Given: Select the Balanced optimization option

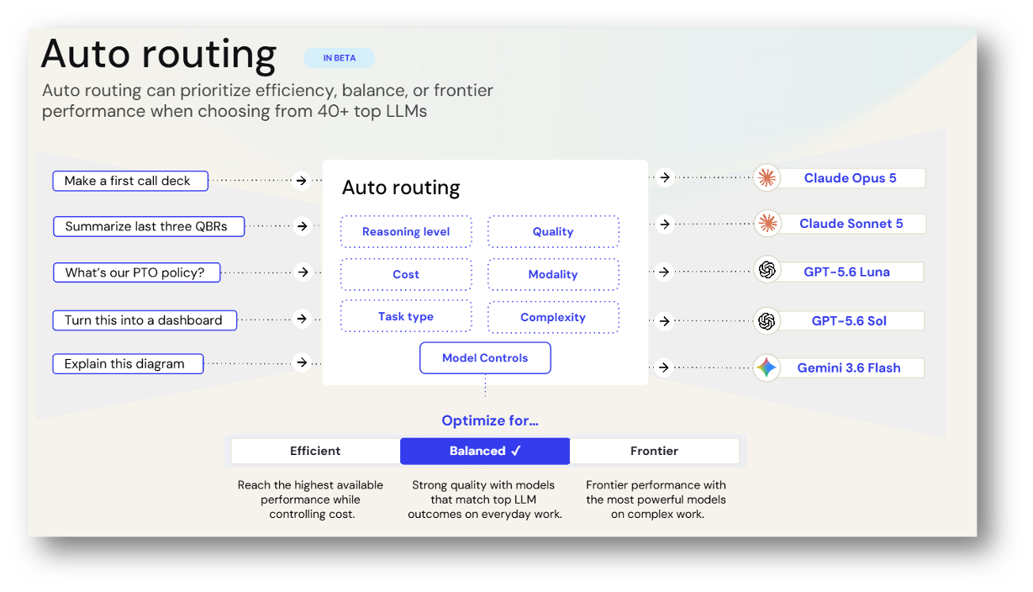Looking at the screenshot, I should coord(485,451).
